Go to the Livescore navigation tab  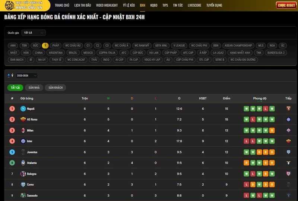tap(195, 6)
